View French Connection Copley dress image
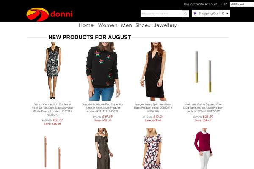Viewport: 254px width, 169px height. point(52,71)
